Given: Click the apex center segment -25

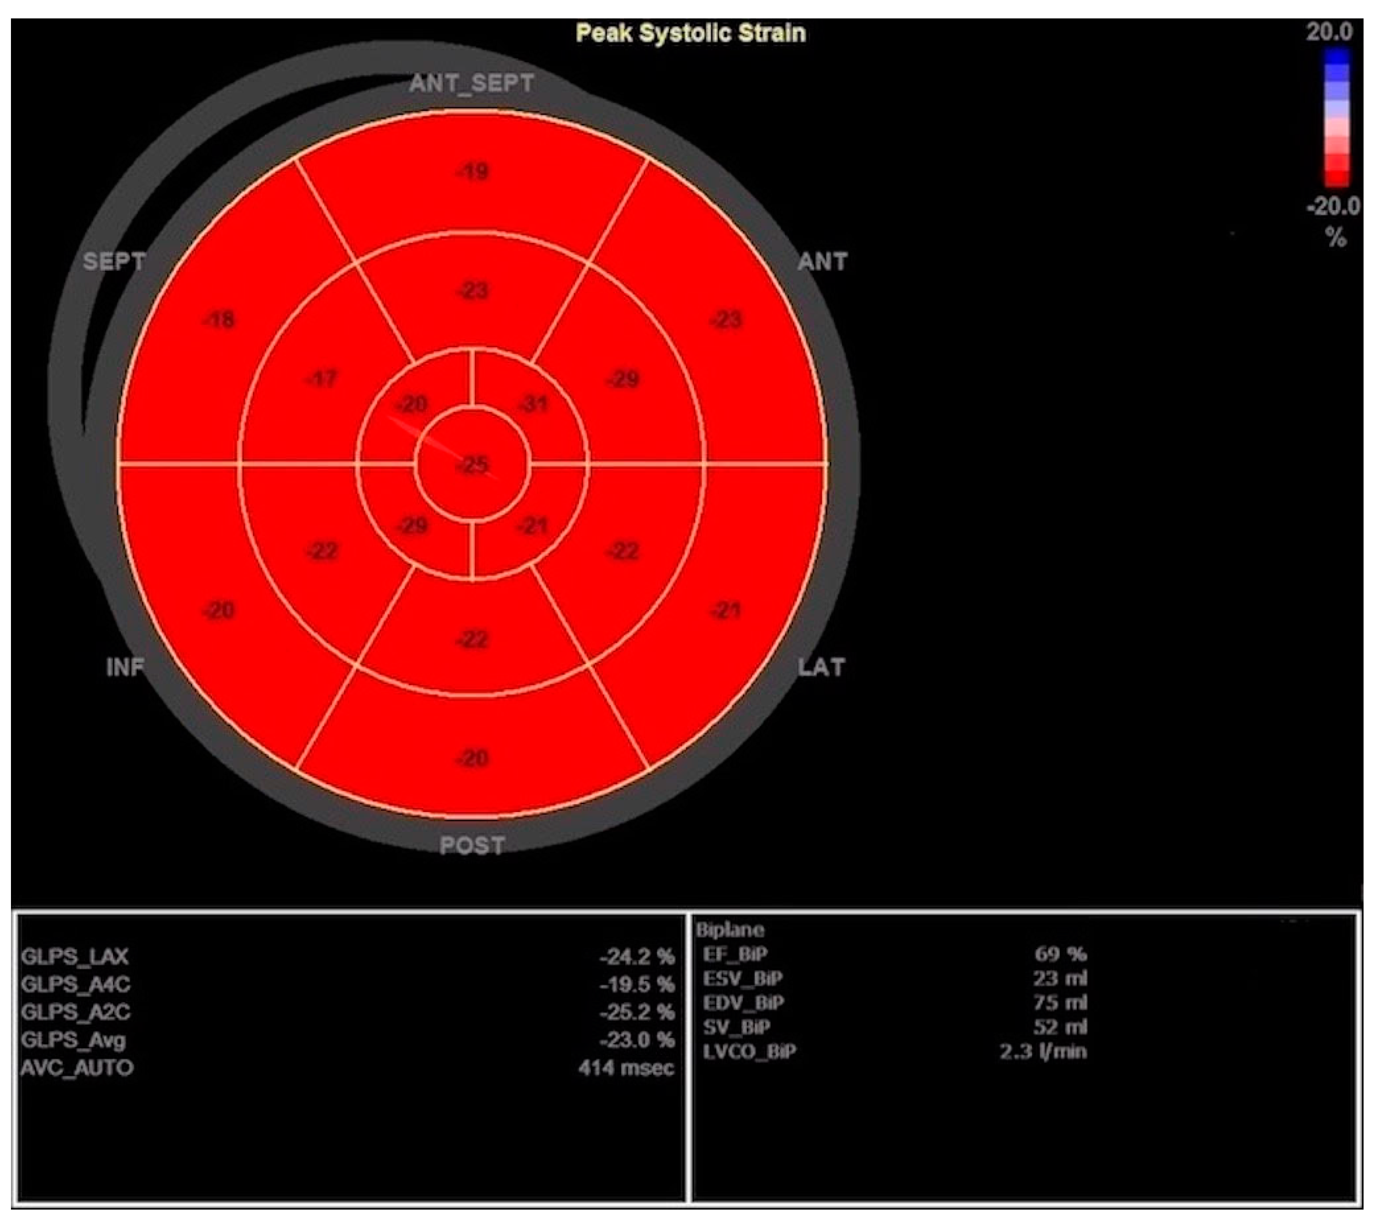Looking at the screenshot, I should [473, 465].
